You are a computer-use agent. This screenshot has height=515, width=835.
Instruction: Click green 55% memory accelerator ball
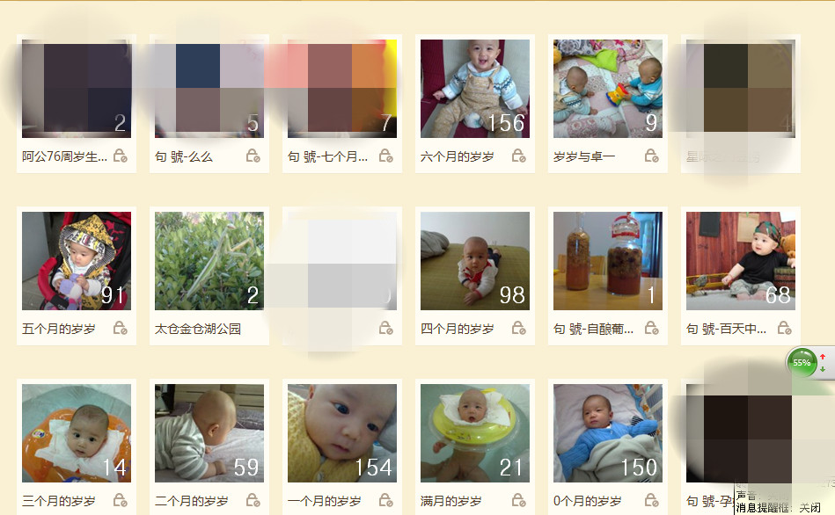(802, 362)
